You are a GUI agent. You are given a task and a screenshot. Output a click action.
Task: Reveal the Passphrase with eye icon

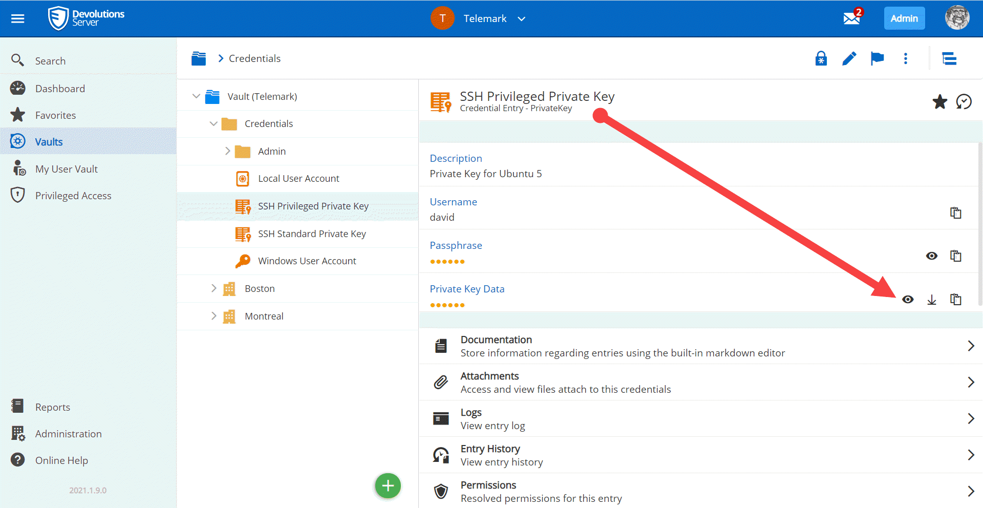tap(931, 256)
